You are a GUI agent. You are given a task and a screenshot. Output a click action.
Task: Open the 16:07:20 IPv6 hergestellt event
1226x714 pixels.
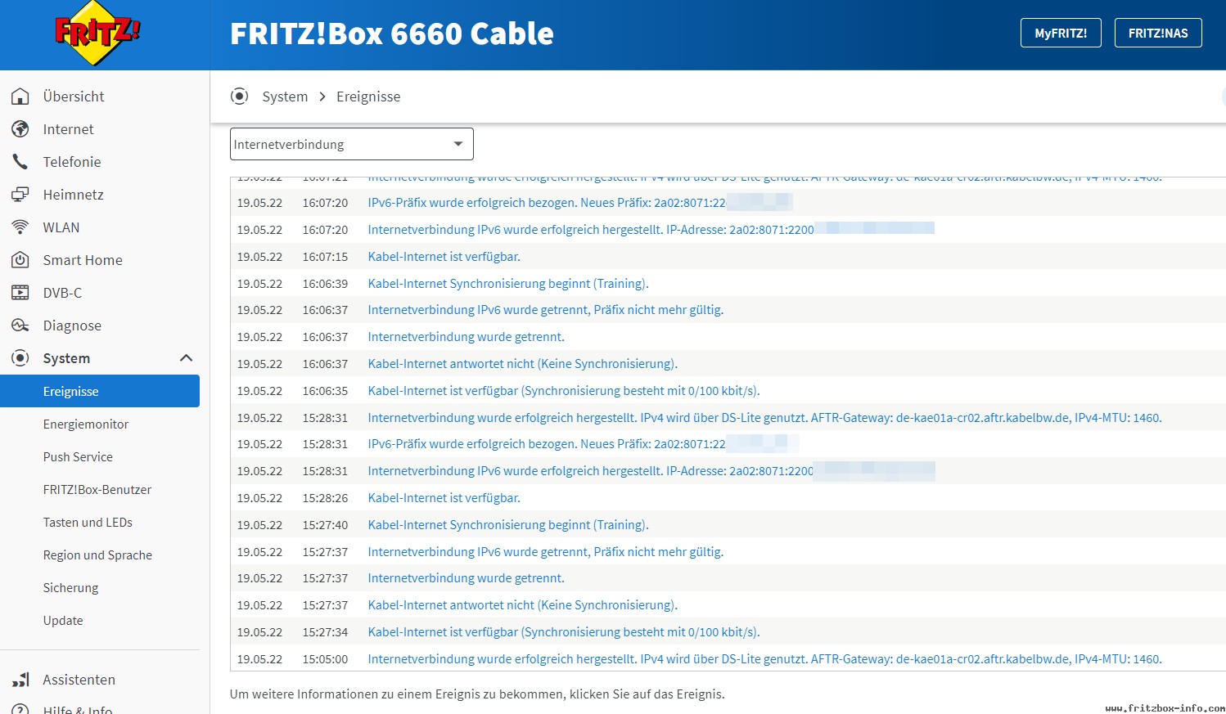[591, 230]
